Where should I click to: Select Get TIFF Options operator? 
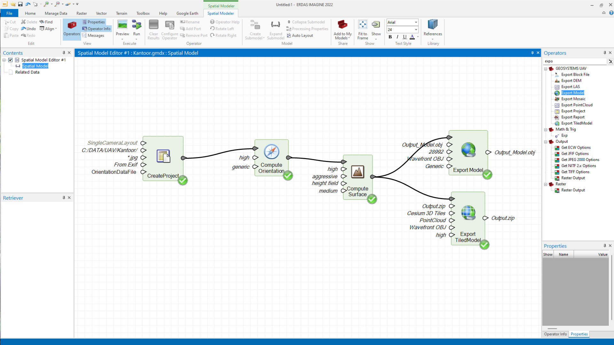click(575, 172)
